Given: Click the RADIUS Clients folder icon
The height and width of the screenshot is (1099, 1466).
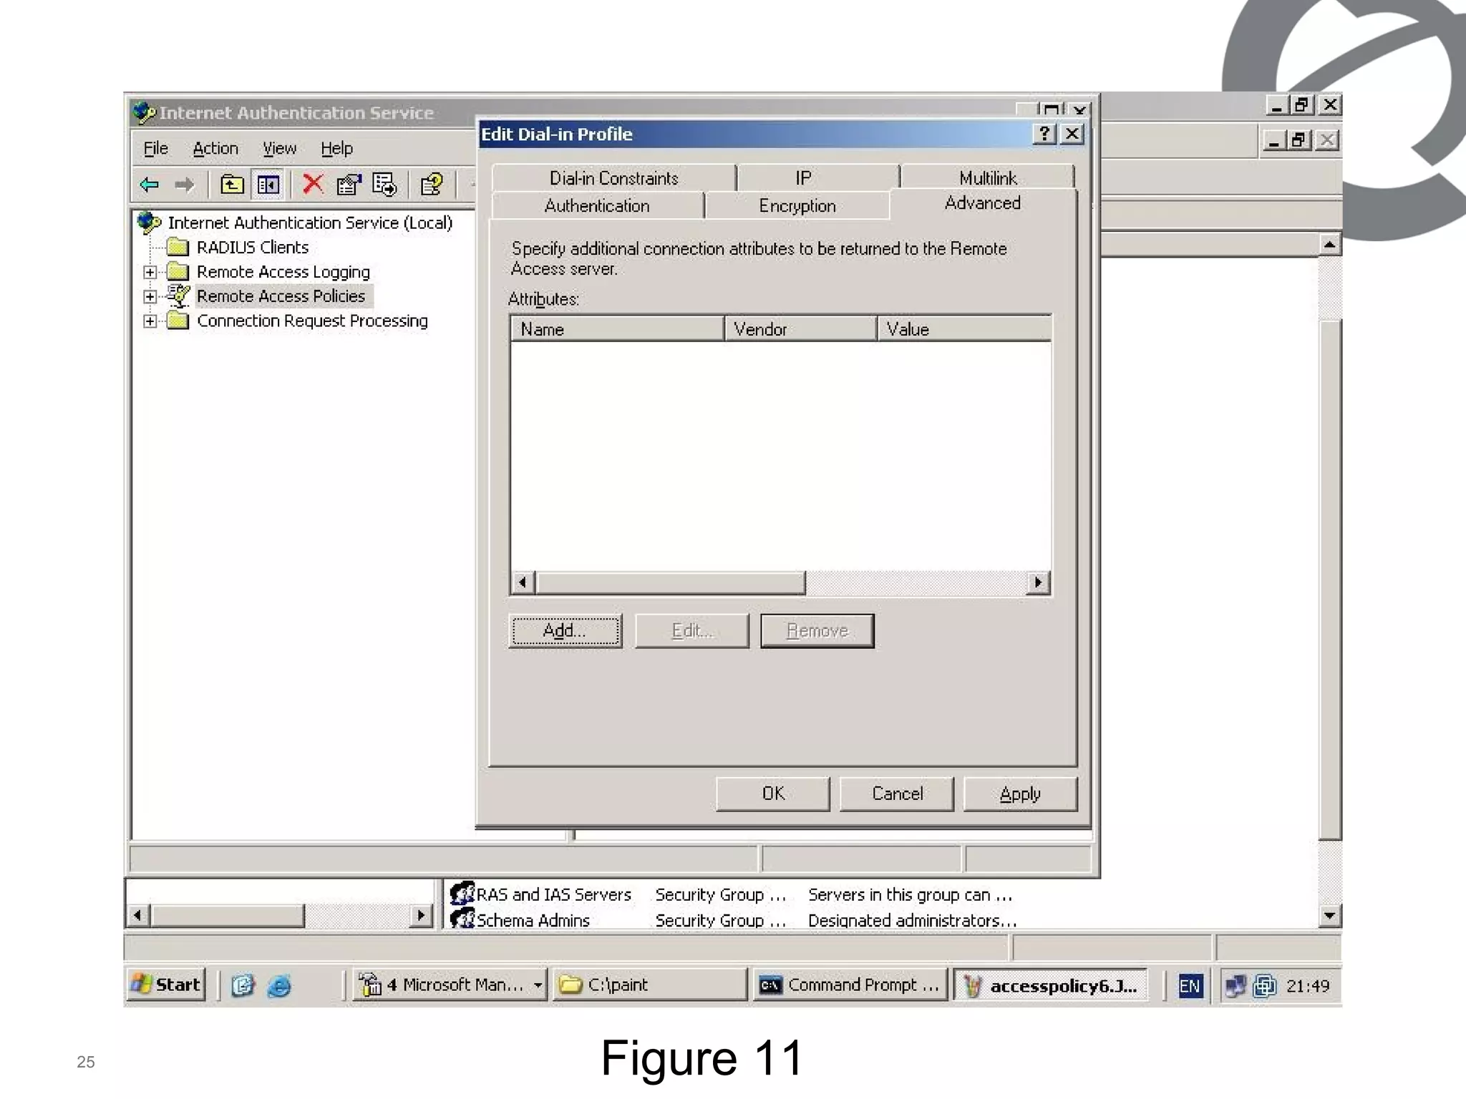Looking at the screenshot, I should 178,248.
